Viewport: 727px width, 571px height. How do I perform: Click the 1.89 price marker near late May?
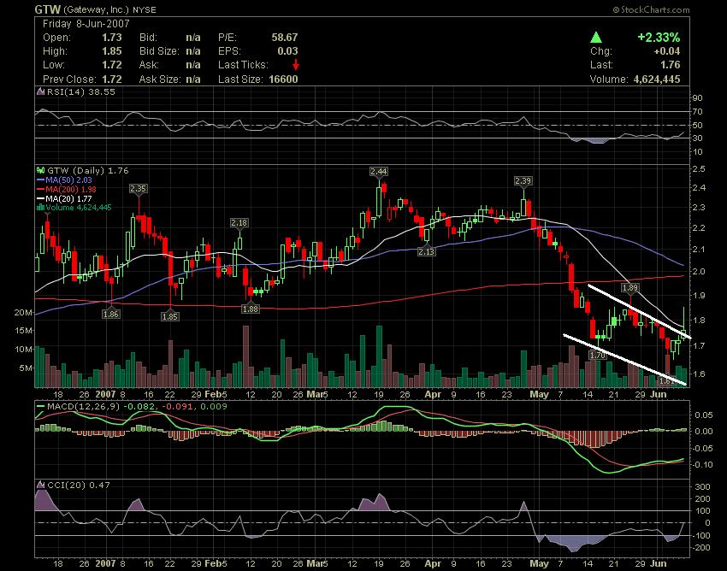coord(630,288)
